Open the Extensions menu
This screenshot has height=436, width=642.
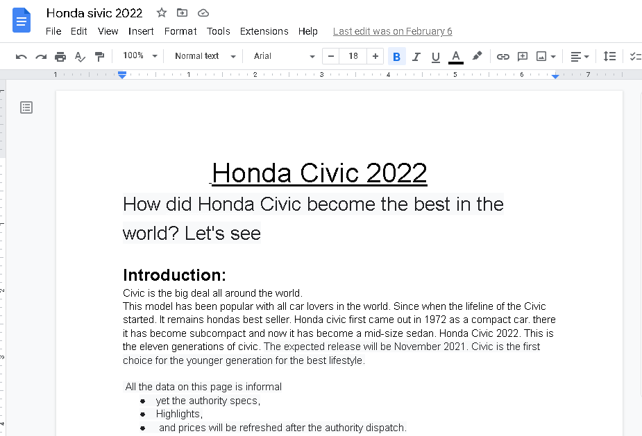264,31
